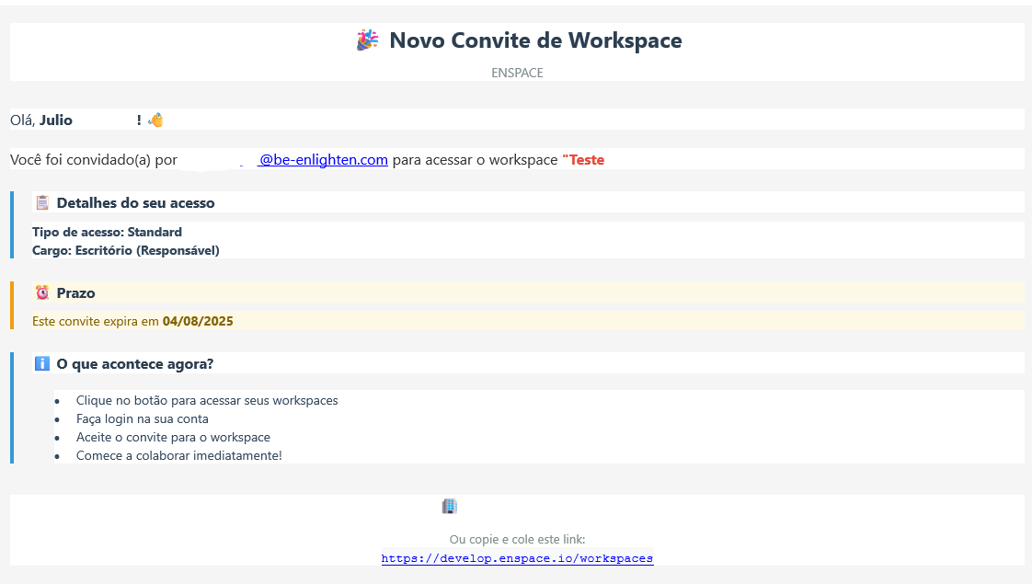1032x584 pixels.
Task: Select the ENSPACE logo text under the title
Action: (x=517, y=73)
